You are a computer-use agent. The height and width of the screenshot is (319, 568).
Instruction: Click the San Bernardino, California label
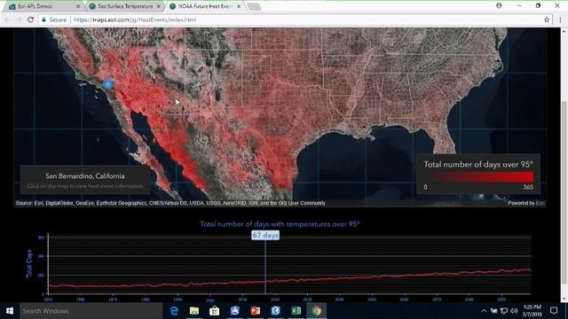pyautogui.click(x=85, y=175)
